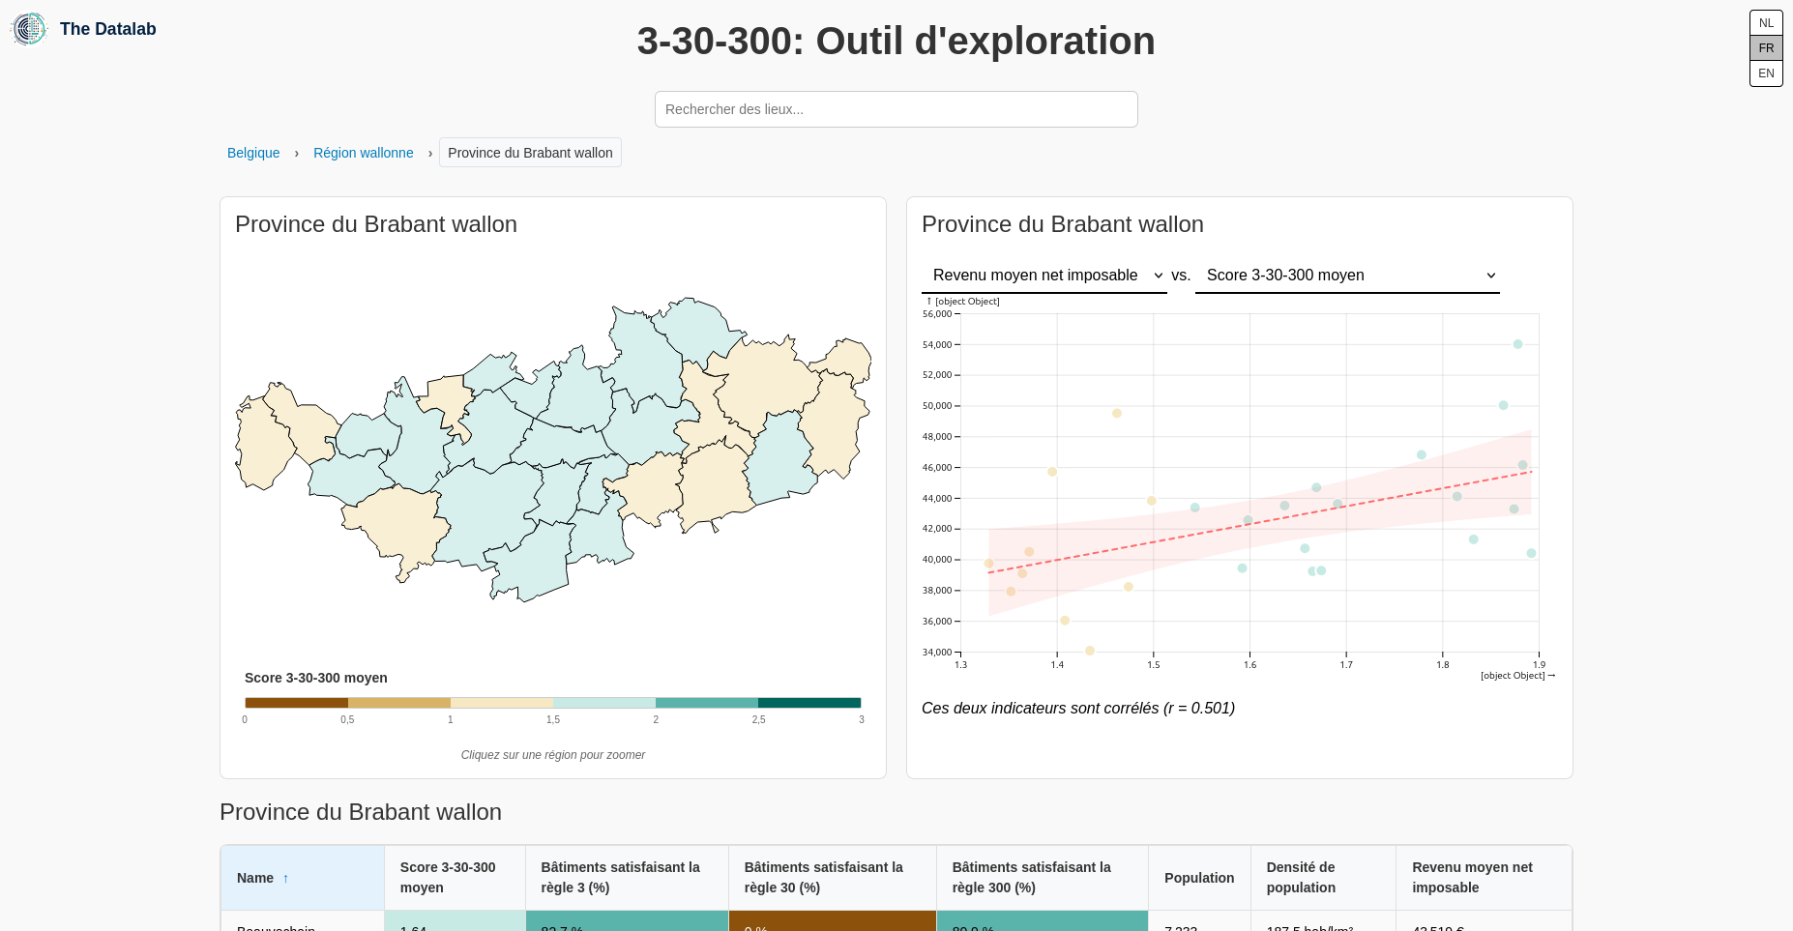This screenshot has width=1793, height=931.
Task: Select the FR language option
Action: click(x=1766, y=48)
